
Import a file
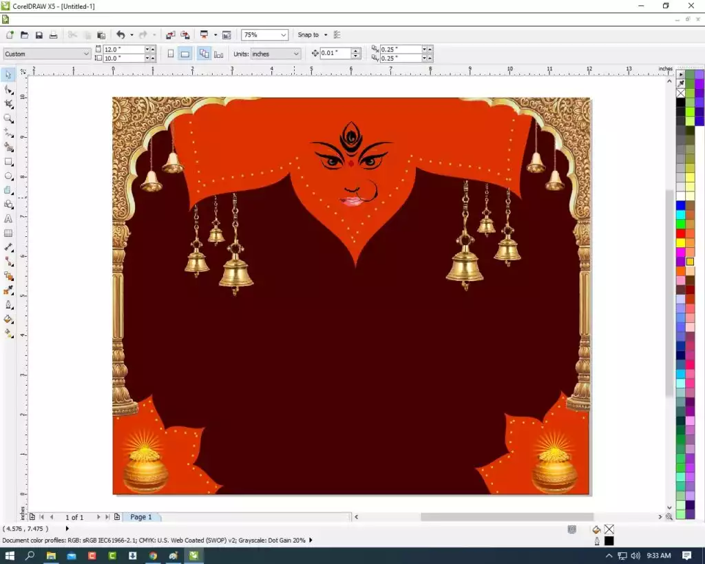tap(171, 35)
